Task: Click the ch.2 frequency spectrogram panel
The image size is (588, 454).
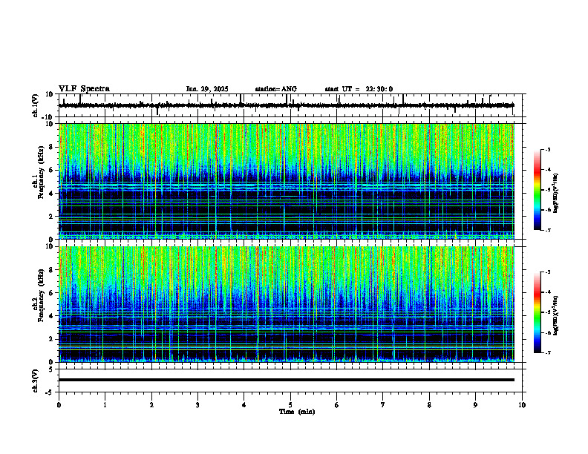Action: point(292,304)
